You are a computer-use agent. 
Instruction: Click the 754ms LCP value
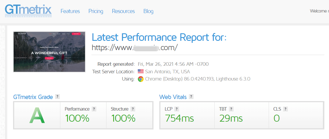click(179, 118)
